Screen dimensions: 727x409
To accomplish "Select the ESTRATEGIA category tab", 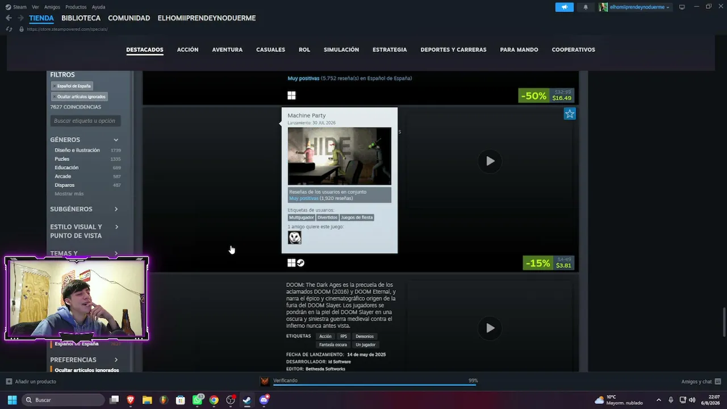I will click(390, 49).
